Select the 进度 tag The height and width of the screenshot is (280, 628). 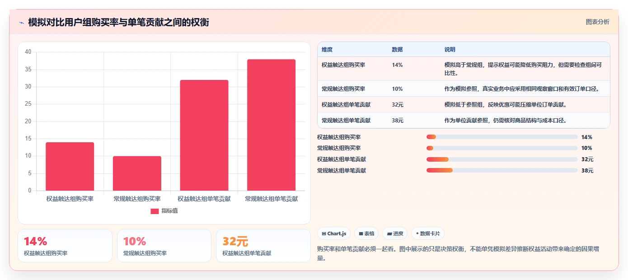point(395,233)
